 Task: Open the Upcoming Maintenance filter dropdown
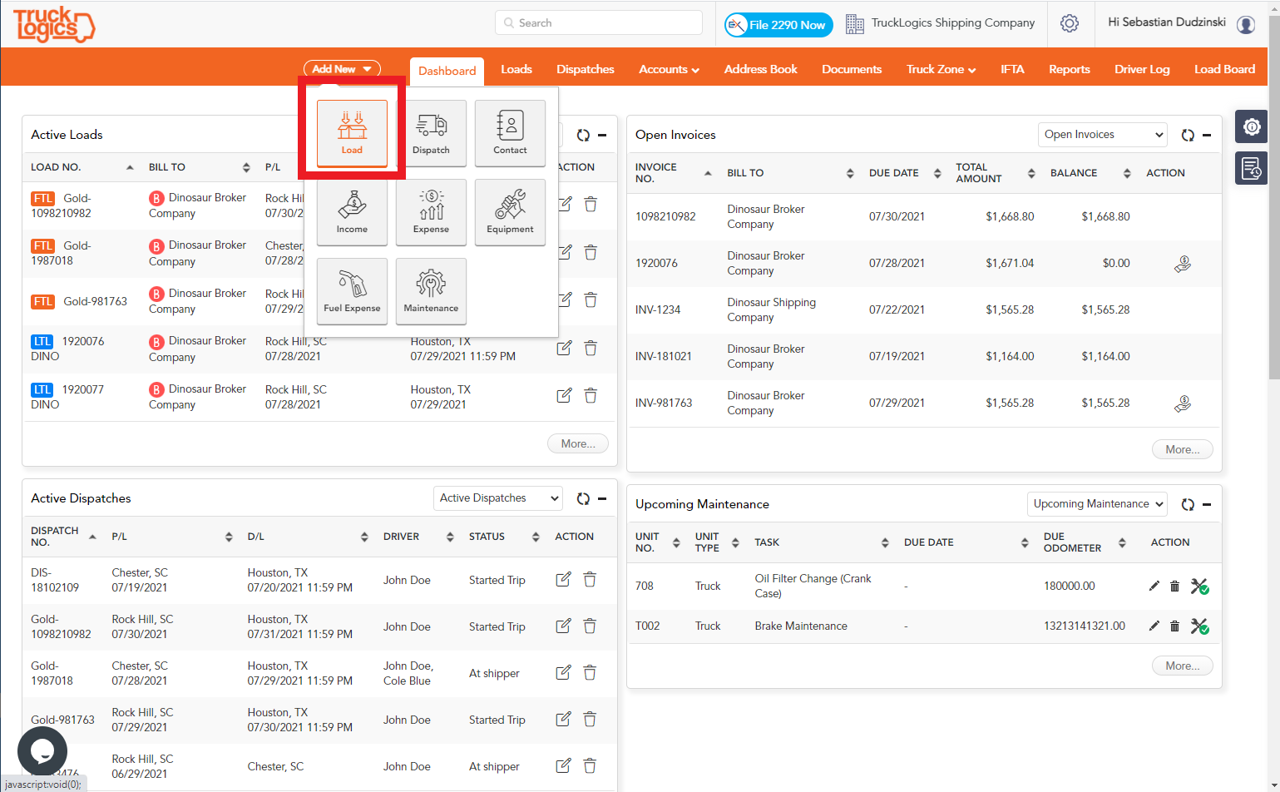[1097, 504]
